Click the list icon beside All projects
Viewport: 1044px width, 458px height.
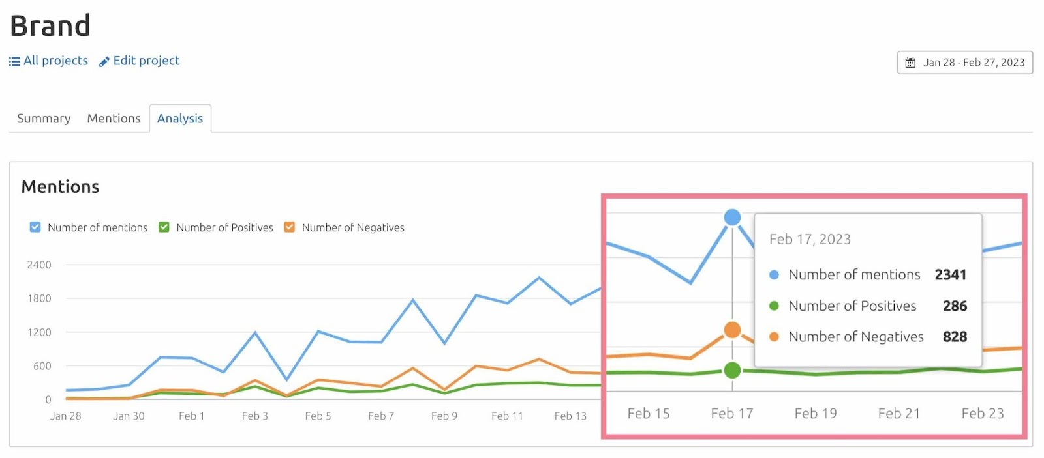[13, 61]
